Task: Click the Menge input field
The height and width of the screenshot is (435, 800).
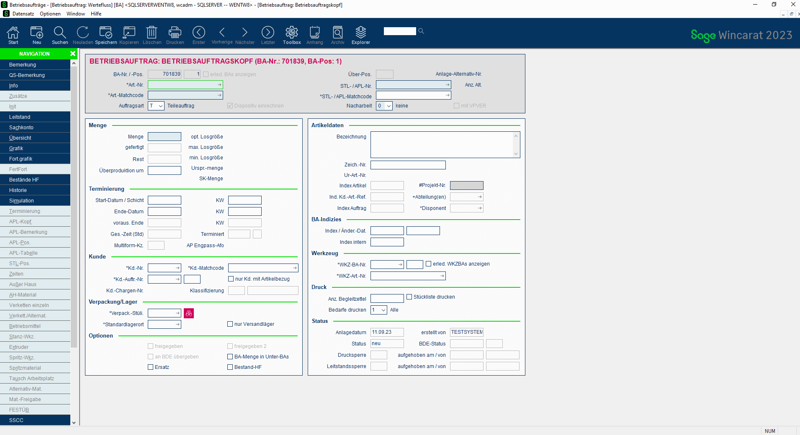Action: click(x=165, y=137)
